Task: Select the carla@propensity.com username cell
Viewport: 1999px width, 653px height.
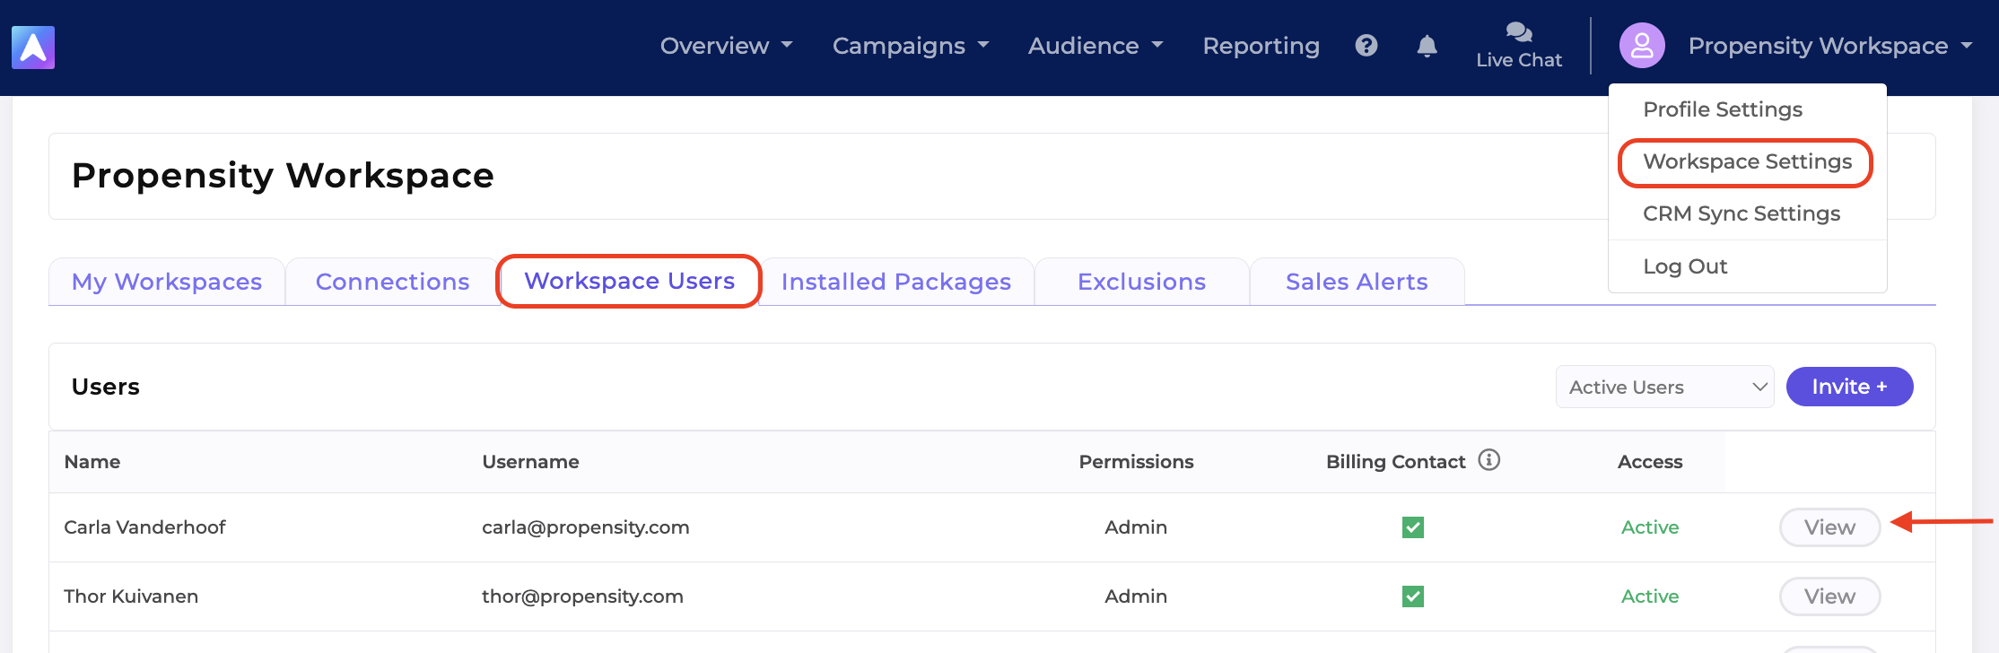Action: (x=585, y=527)
